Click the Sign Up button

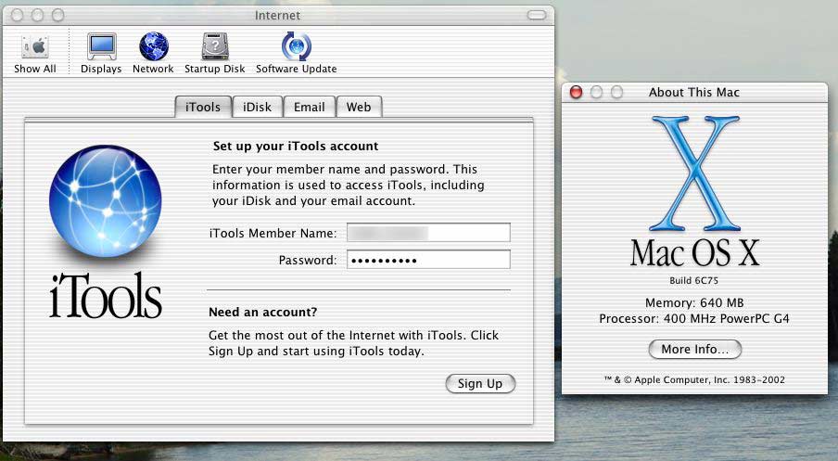point(480,383)
